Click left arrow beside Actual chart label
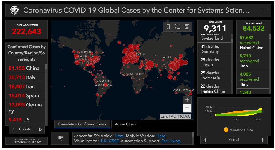Screen dimensions: 275x150 click(x=205, y=140)
